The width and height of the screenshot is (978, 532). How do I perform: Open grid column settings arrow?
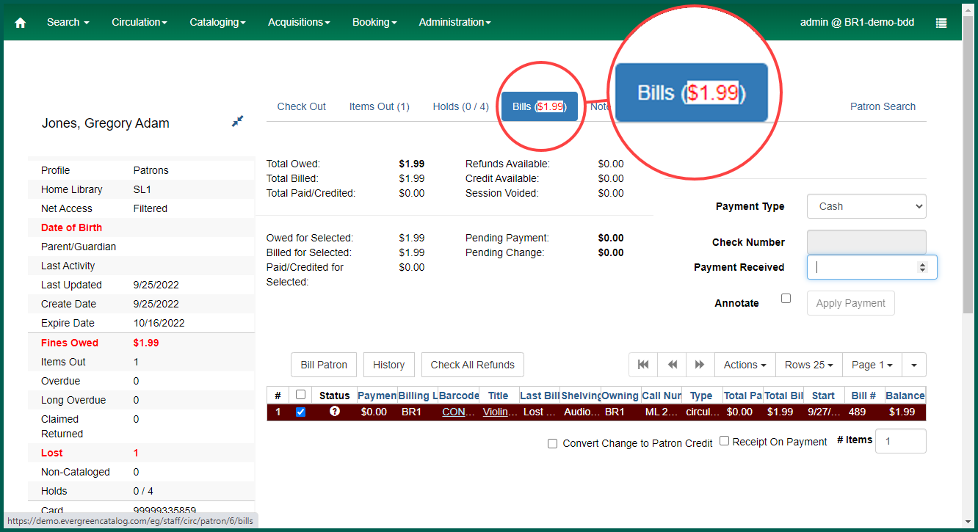coord(913,365)
